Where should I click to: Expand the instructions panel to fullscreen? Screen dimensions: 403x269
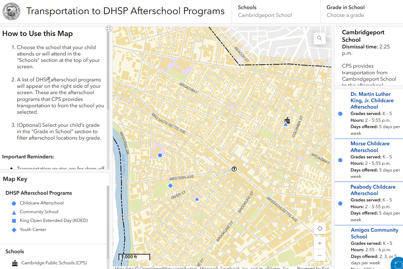[108, 29]
